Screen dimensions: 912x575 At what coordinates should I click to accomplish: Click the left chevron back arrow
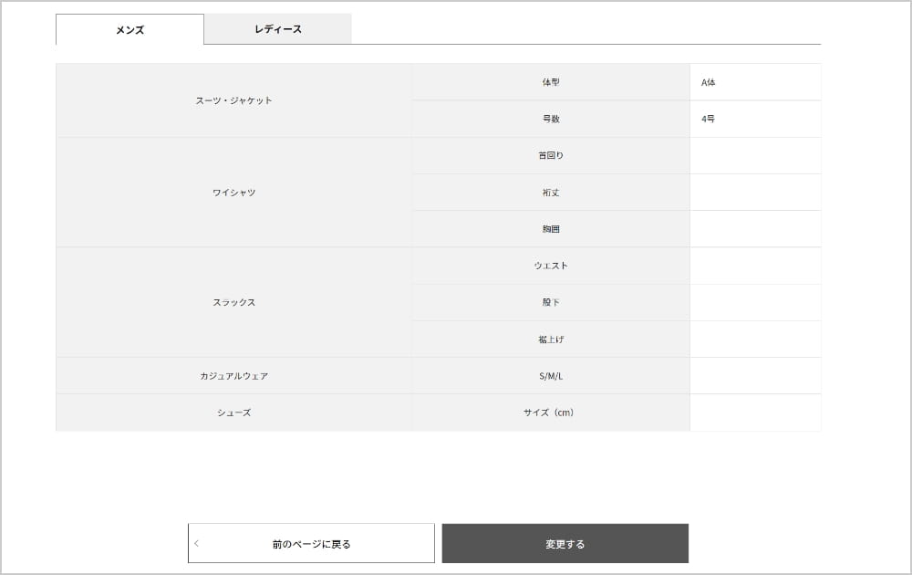click(197, 544)
